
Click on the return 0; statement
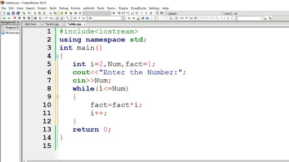point(92,130)
